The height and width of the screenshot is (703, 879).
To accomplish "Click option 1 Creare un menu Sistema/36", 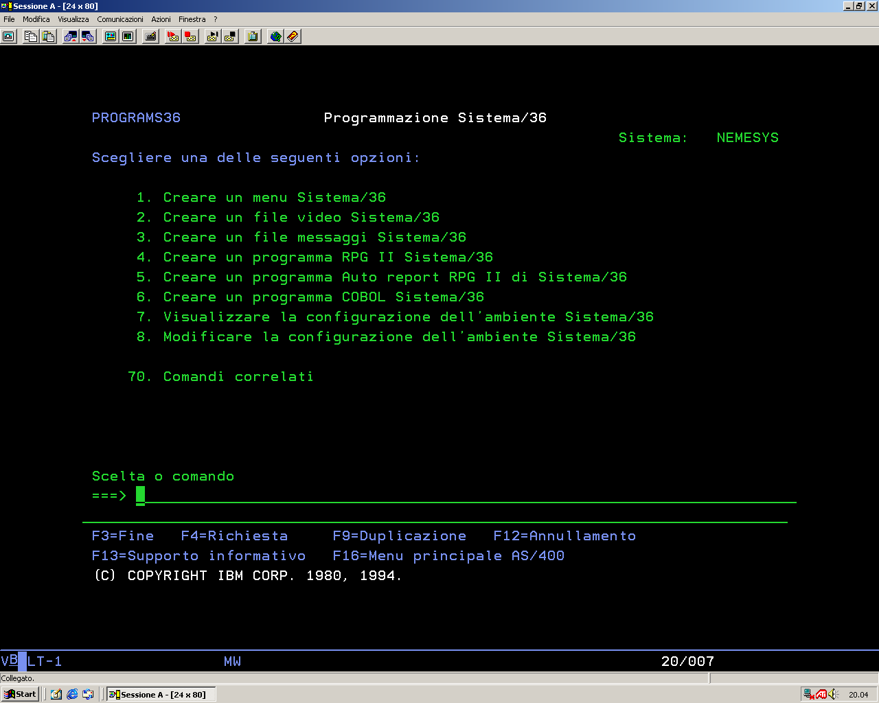I will [261, 198].
